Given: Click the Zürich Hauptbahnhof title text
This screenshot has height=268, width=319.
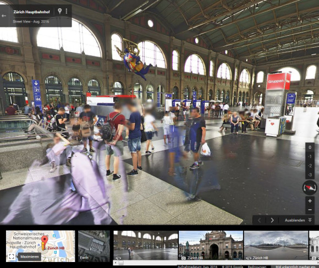Looking at the screenshot, I should click(31, 12).
